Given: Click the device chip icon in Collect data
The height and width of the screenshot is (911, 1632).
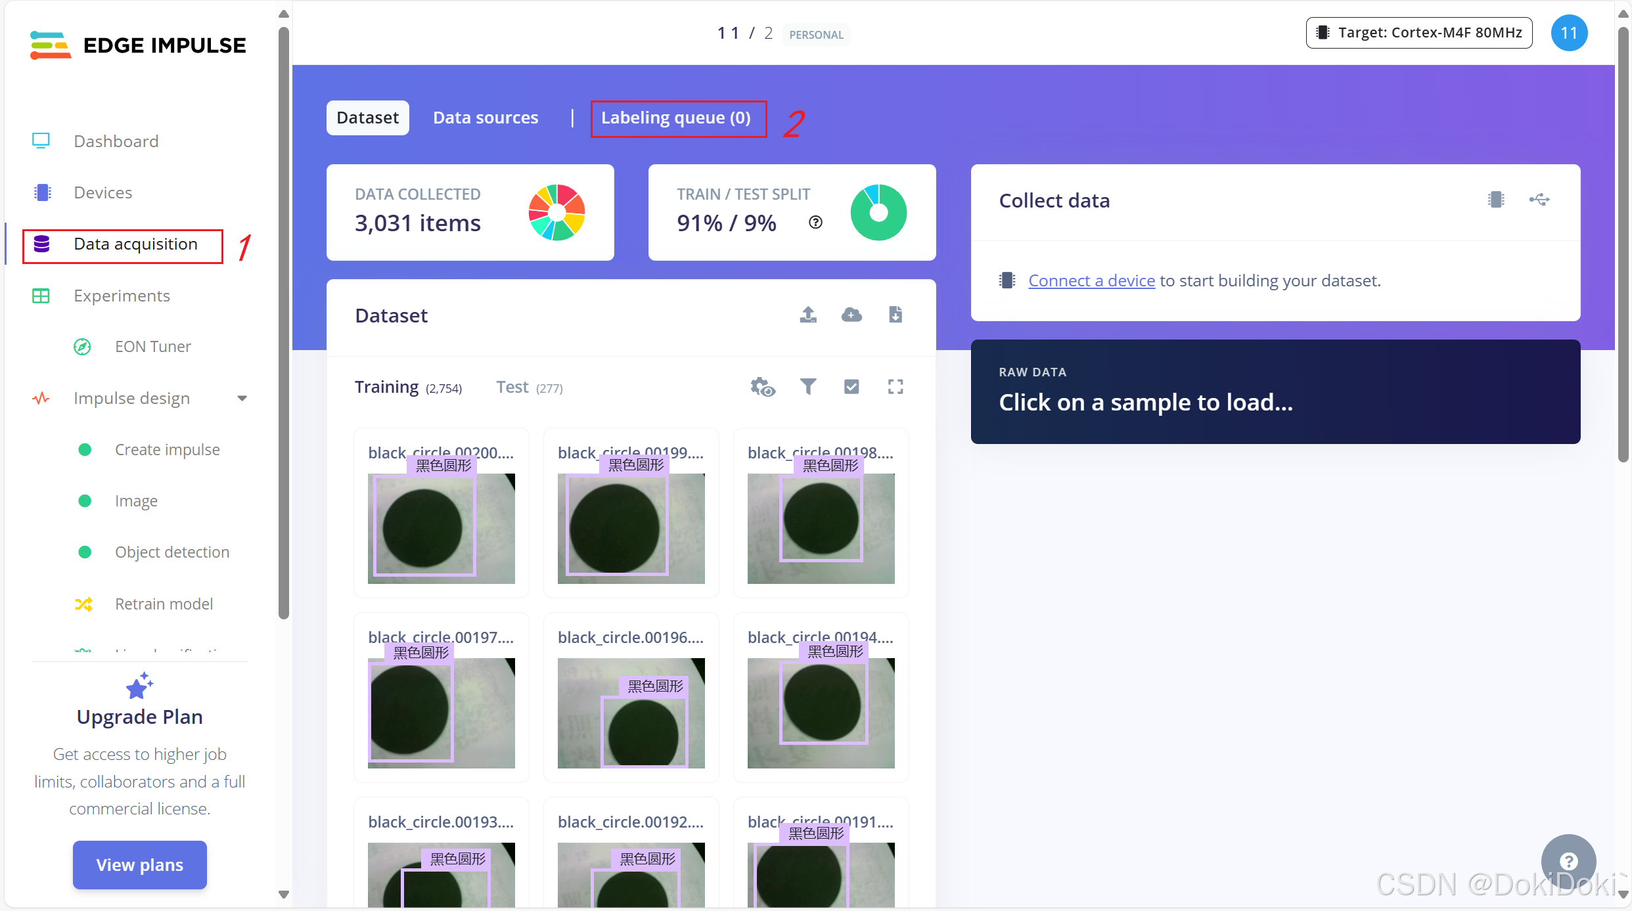Looking at the screenshot, I should coord(1496,200).
